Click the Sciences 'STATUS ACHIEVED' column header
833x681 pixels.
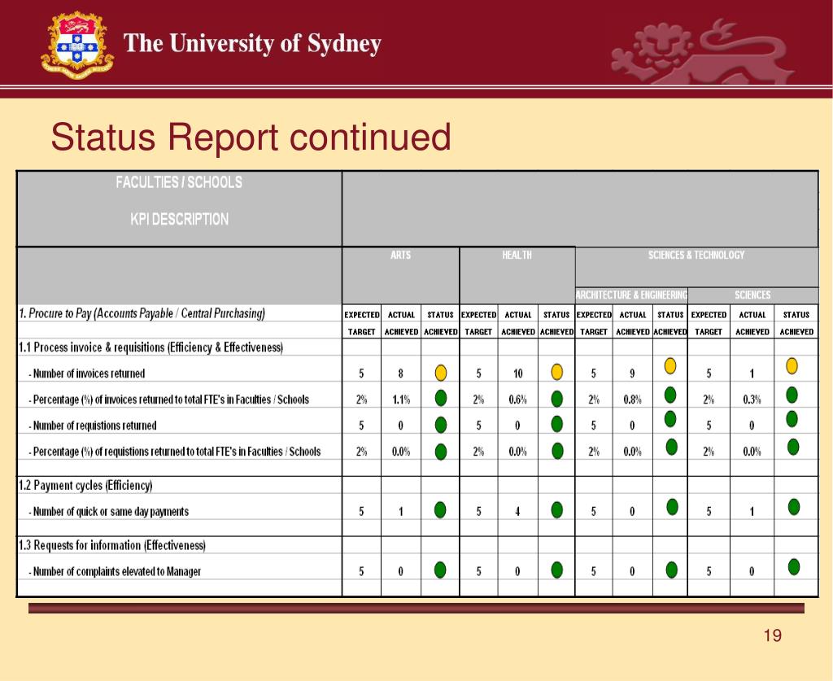click(x=796, y=323)
